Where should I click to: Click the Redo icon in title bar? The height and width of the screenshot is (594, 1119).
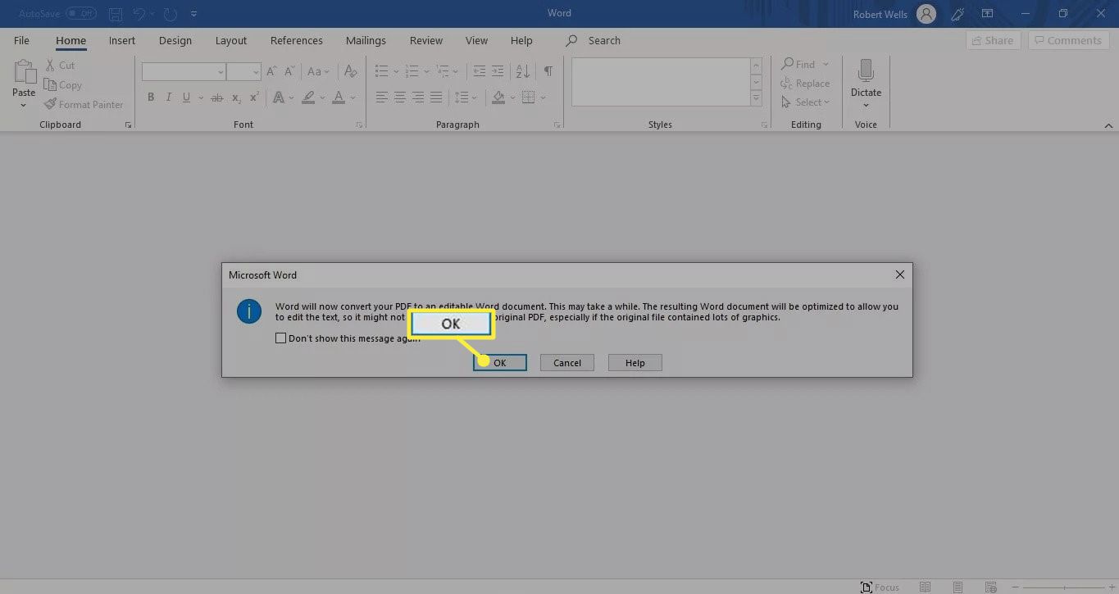[171, 14]
